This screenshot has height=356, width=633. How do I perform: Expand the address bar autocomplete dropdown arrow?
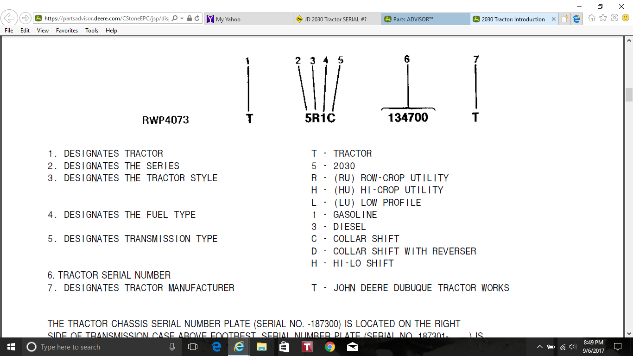click(x=182, y=19)
